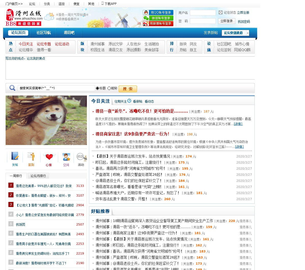The image size is (305, 270).
Task: Open the 门户首页 top menu
Action: tap(14, 4)
